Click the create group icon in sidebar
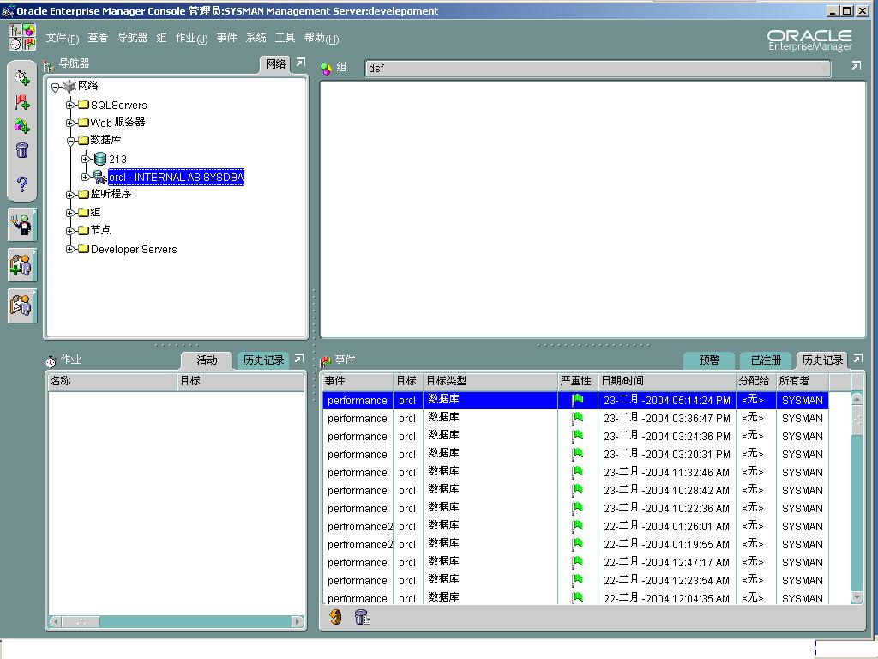Screen dimensions: 878x659 (22, 126)
